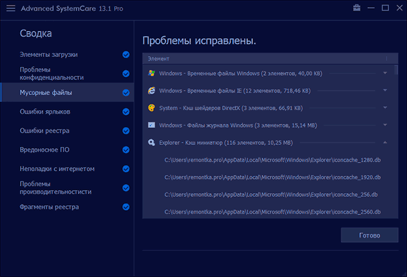This screenshot has width=407, height=277.
Task: Click the checkmark next to Элементы загрузки
Action: pos(126,54)
